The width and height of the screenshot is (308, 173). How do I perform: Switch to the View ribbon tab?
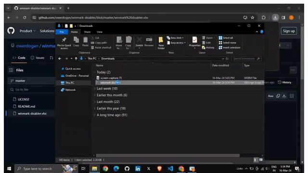point(100,32)
